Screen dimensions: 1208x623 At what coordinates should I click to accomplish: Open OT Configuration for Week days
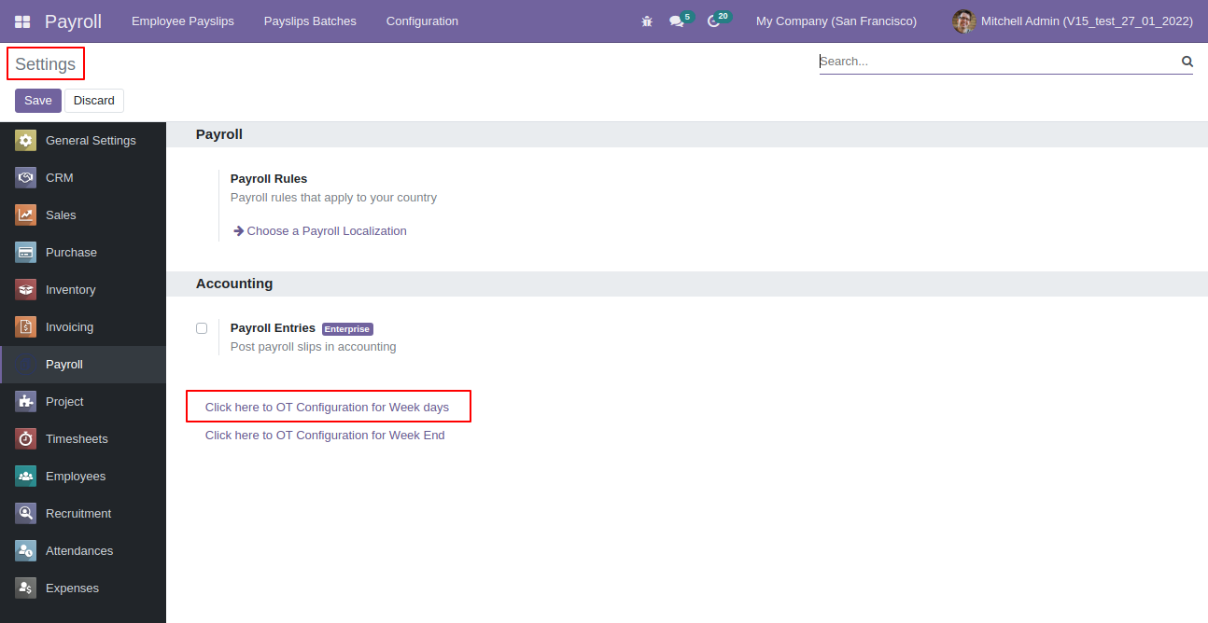pyautogui.click(x=327, y=408)
